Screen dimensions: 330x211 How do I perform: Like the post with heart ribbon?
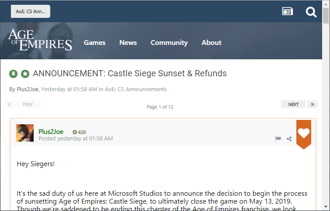304,134
